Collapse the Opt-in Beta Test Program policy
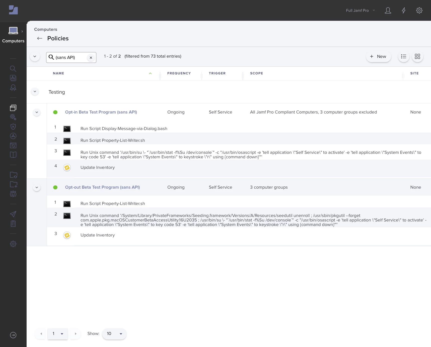The height and width of the screenshot is (347, 431). (x=37, y=112)
